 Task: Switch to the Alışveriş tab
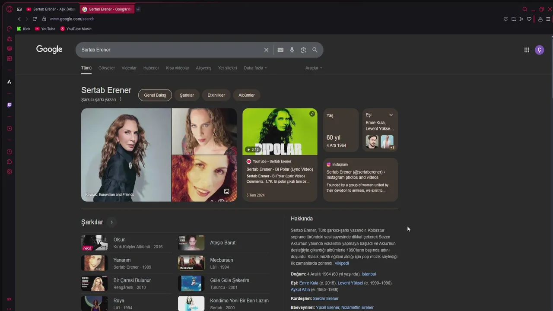click(x=203, y=68)
